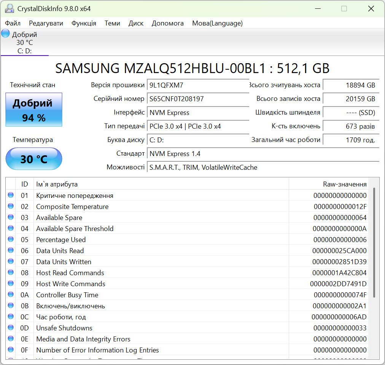Click status orb for Data Units Written row
Screen dimensions: 385x365
[11, 261]
